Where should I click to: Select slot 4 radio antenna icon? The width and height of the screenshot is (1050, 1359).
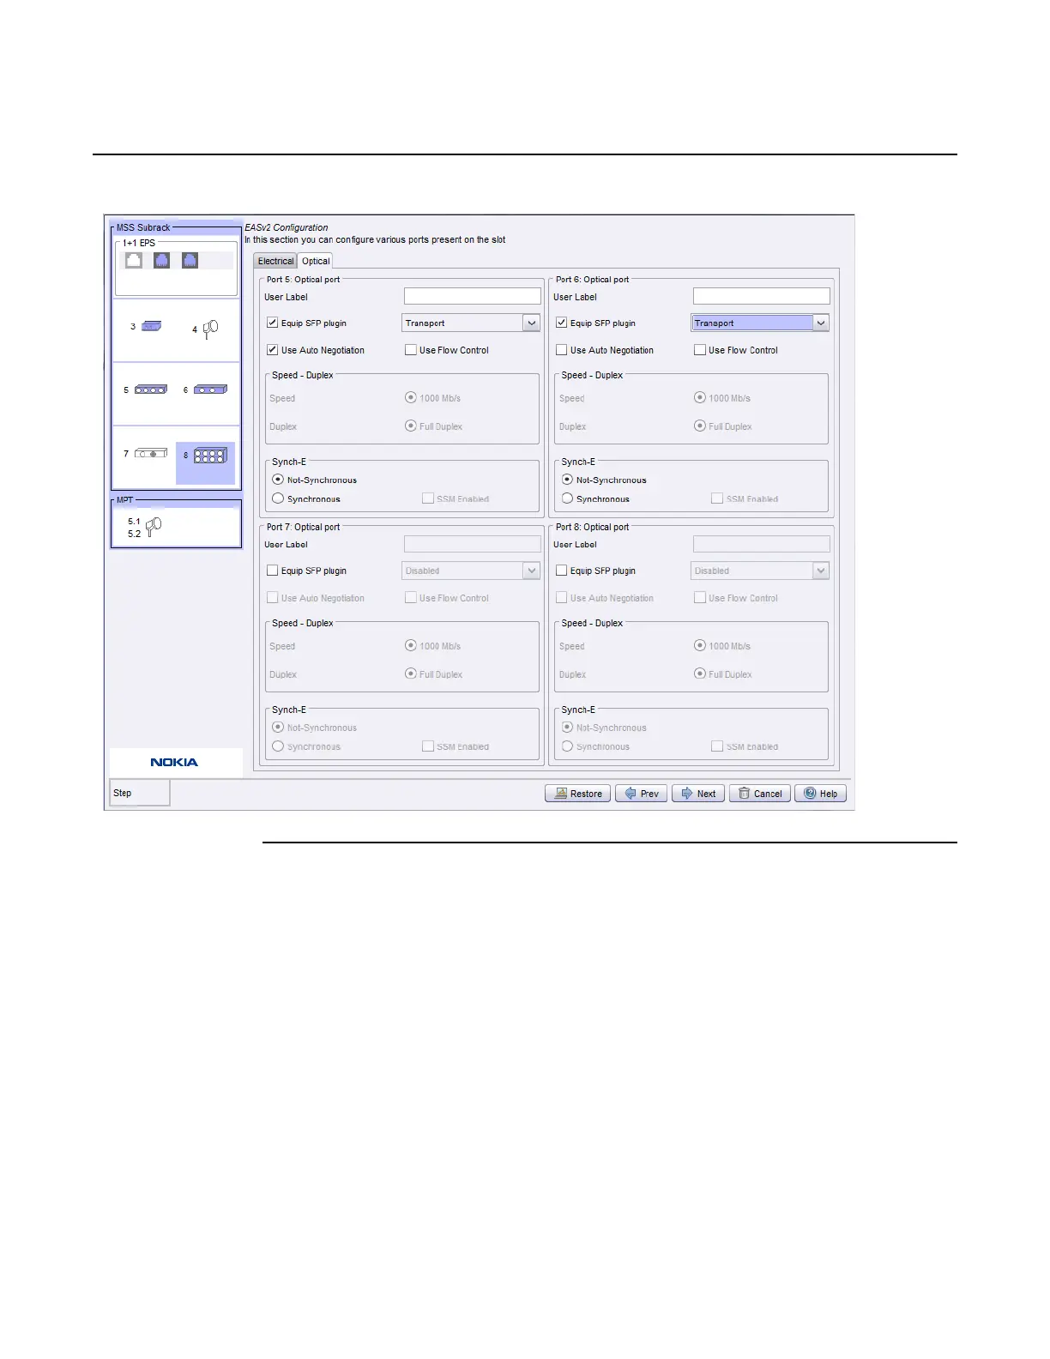coord(210,329)
